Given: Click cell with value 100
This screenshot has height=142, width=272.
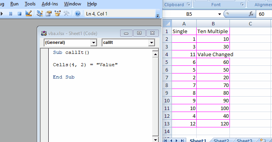Looking at the screenshot, I should pyautogui.click(x=213, y=108).
